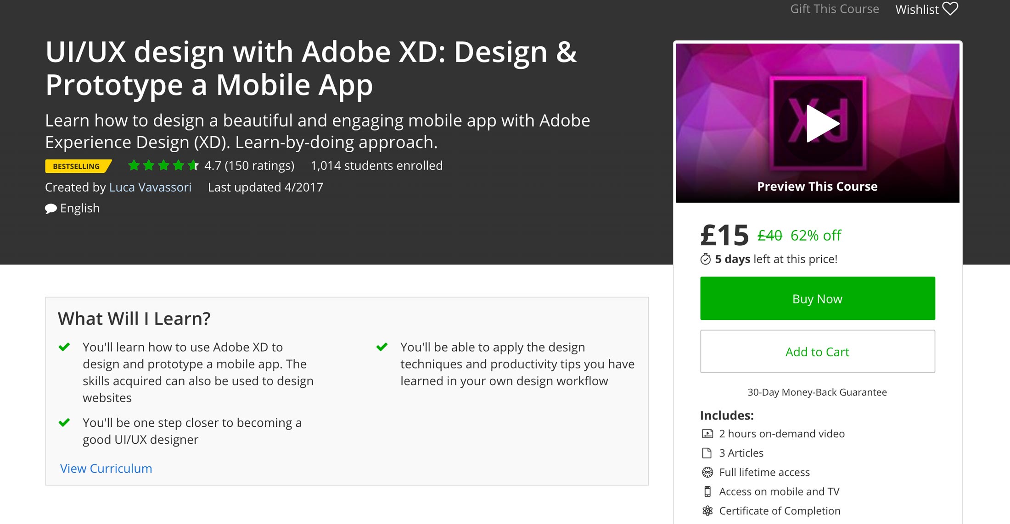
Task: Click the first checkmark under What Will I Learn
Action: [x=64, y=347]
